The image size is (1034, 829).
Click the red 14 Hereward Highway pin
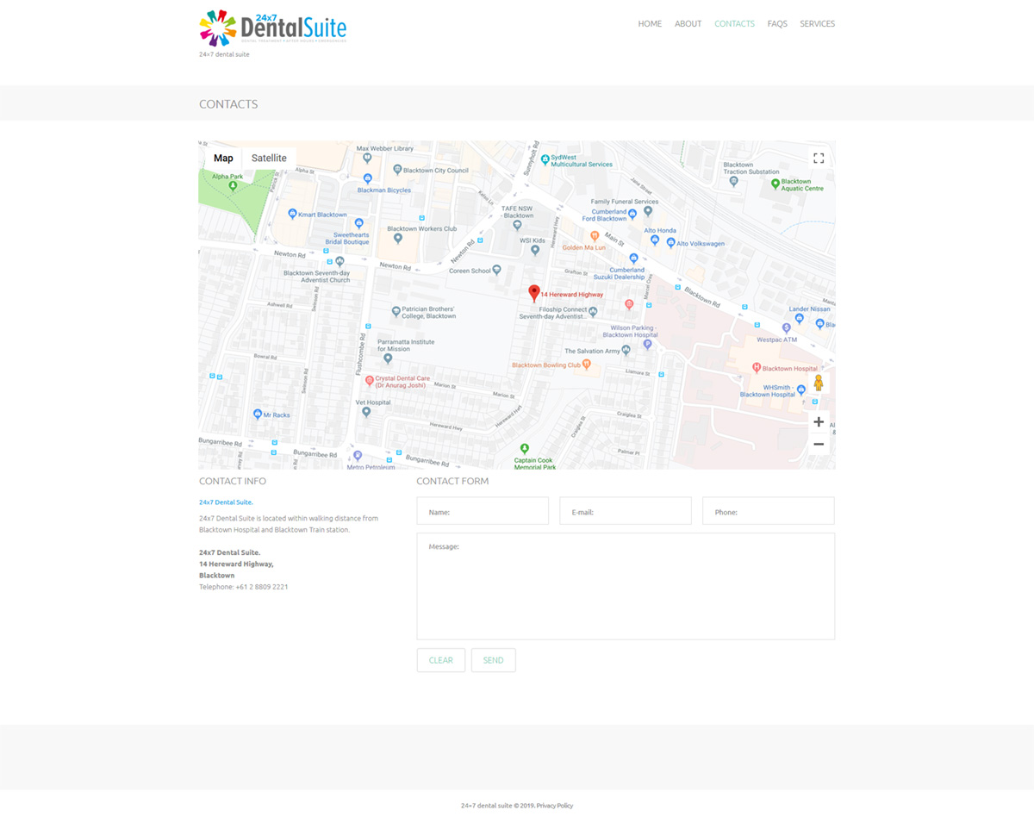(534, 293)
